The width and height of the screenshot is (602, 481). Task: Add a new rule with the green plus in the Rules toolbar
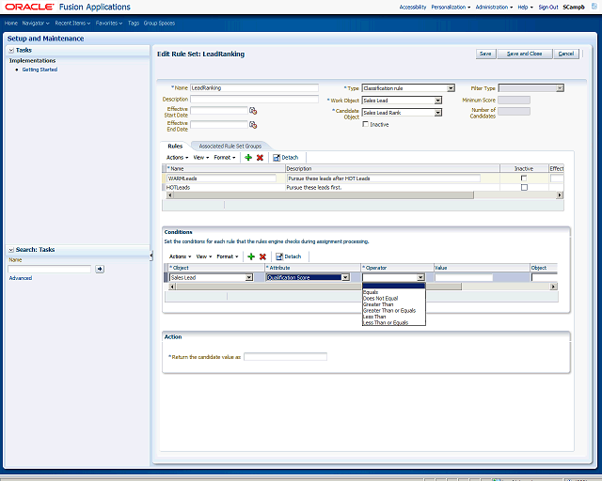[x=248, y=158]
